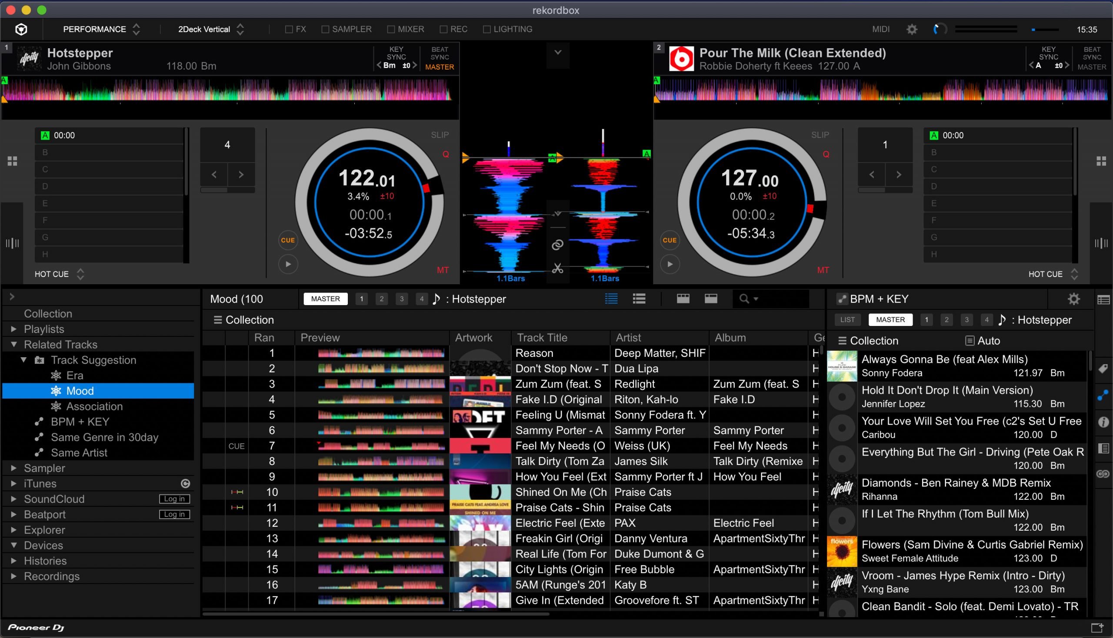Refresh the iTunes library icon
Viewport: 1113px width, 638px height.
pyautogui.click(x=185, y=484)
